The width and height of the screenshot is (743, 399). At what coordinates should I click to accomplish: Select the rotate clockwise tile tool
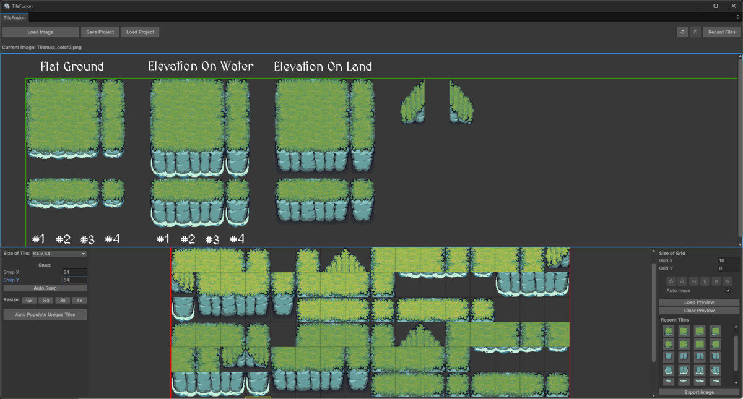tap(671, 281)
